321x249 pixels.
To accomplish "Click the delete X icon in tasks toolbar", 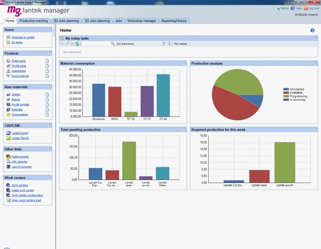I will coord(72,44).
